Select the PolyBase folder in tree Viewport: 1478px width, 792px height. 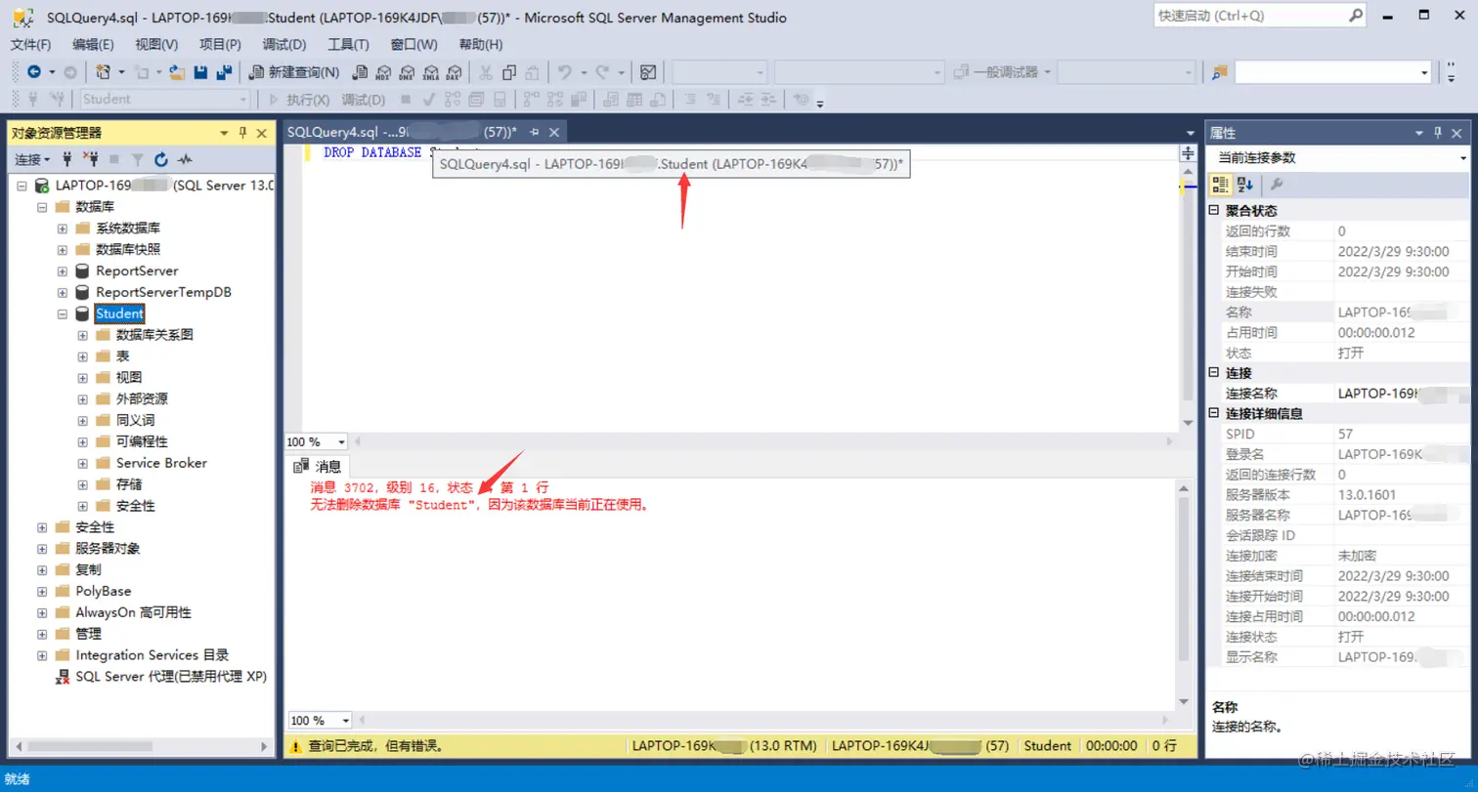coord(103,591)
